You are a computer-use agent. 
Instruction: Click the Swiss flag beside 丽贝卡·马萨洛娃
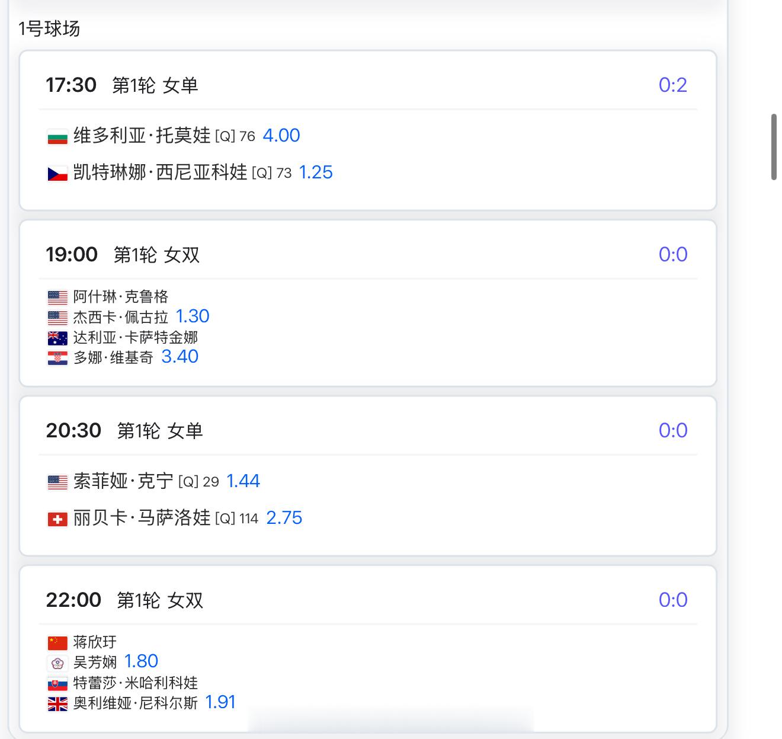(x=57, y=520)
